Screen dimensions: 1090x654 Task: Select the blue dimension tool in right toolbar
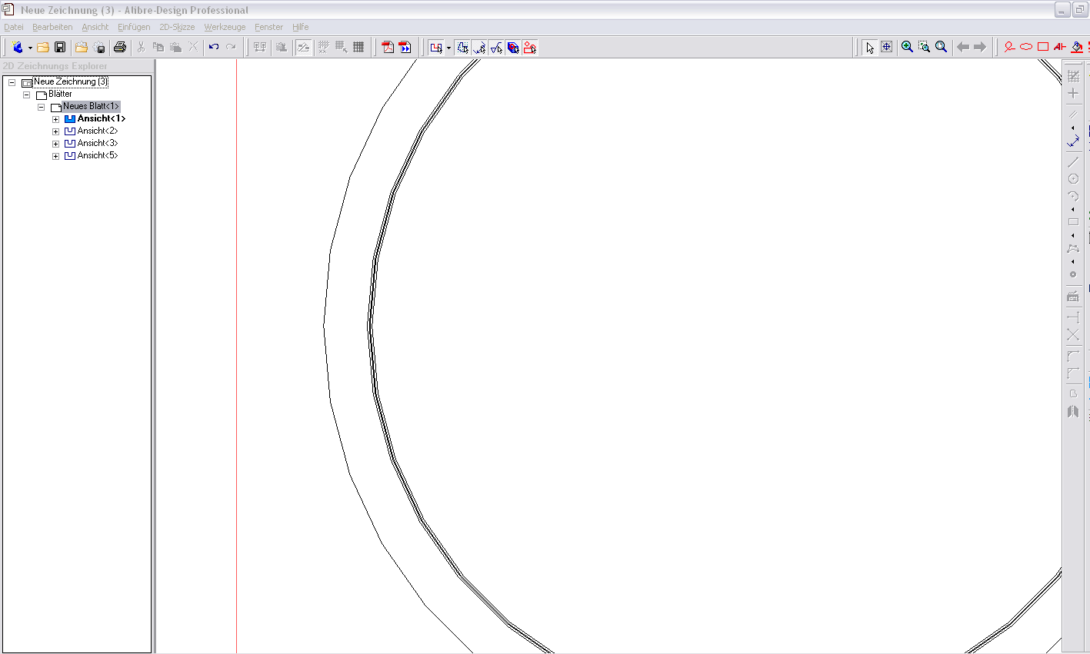pos(1073,141)
